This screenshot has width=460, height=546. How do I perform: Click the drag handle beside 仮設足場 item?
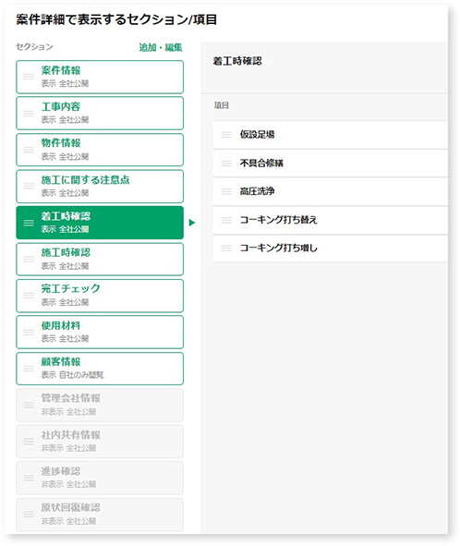[x=226, y=134]
